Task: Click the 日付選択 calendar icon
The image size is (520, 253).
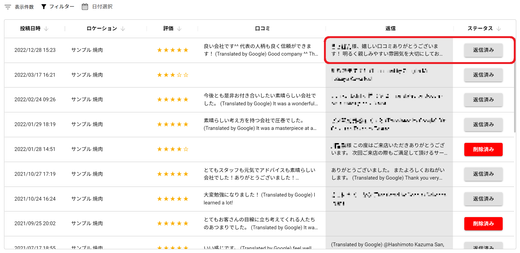Action: [x=85, y=7]
